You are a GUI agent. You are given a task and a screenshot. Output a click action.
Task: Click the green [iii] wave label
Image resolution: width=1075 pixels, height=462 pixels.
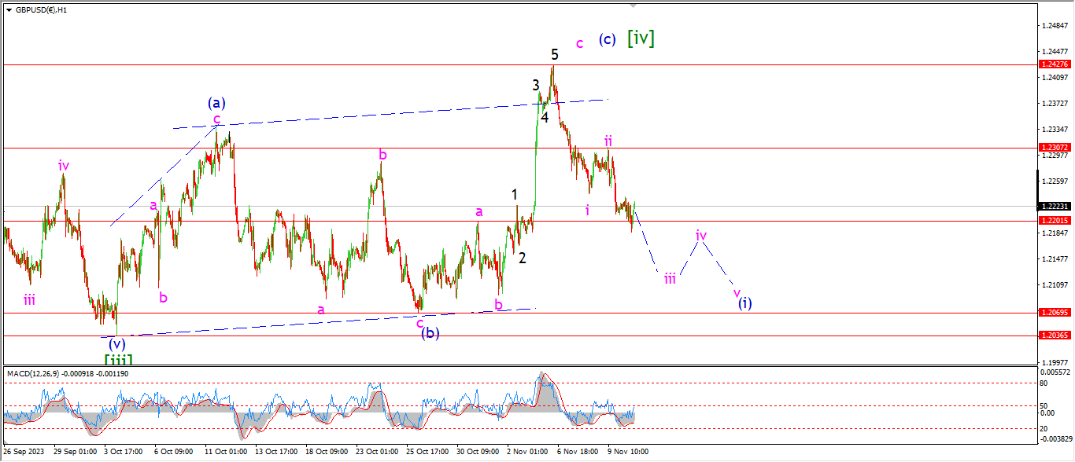coord(117,359)
